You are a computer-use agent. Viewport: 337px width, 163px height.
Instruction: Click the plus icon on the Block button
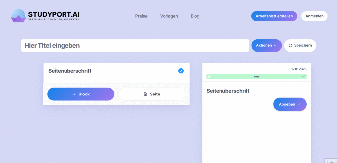(74, 94)
